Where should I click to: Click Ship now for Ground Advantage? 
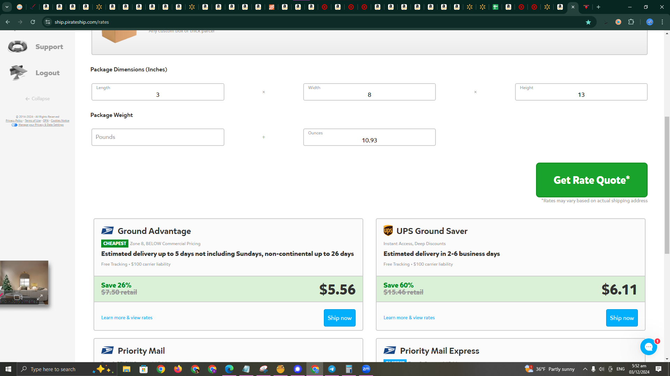tap(340, 318)
